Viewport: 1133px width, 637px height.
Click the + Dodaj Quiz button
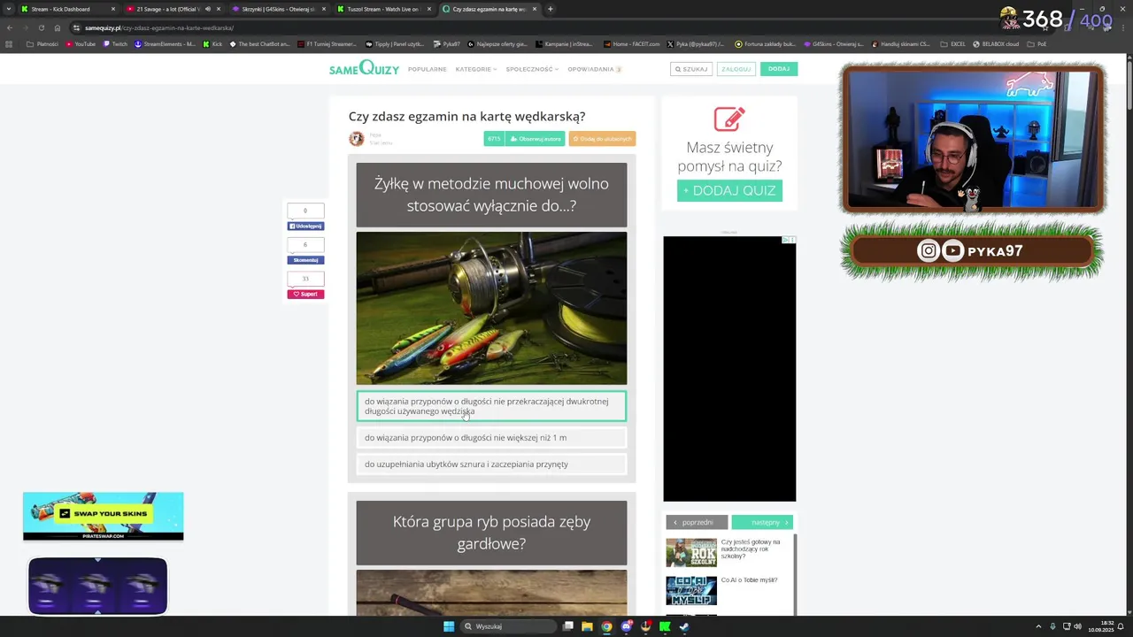coord(729,190)
